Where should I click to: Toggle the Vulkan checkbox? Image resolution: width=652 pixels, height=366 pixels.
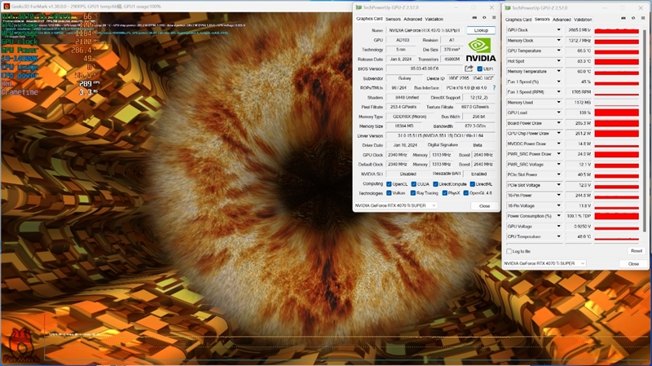tap(389, 193)
